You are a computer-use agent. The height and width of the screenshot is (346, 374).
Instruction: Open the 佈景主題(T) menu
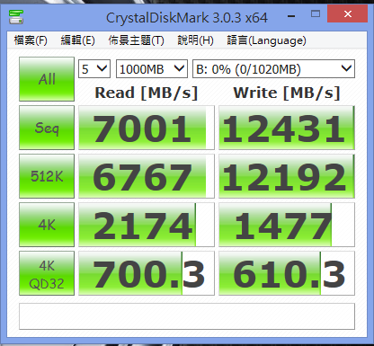136,40
